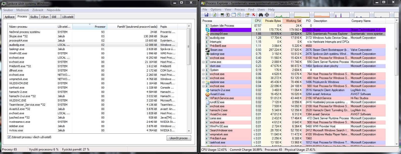Toggle Show Process Tree toolbar icon
Viewport: 401px width, 154px height.
[x=228, y=15]
